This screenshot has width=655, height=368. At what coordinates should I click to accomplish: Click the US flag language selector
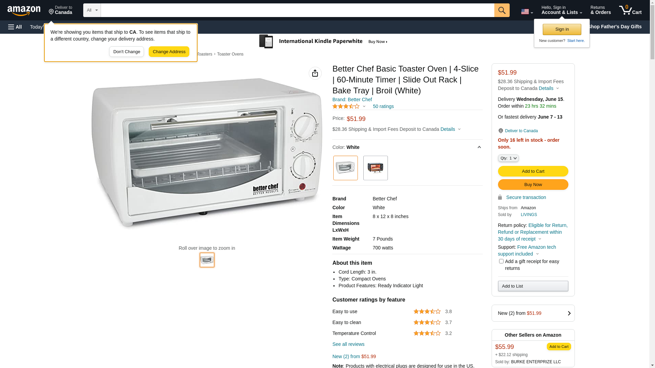(527, 12)
